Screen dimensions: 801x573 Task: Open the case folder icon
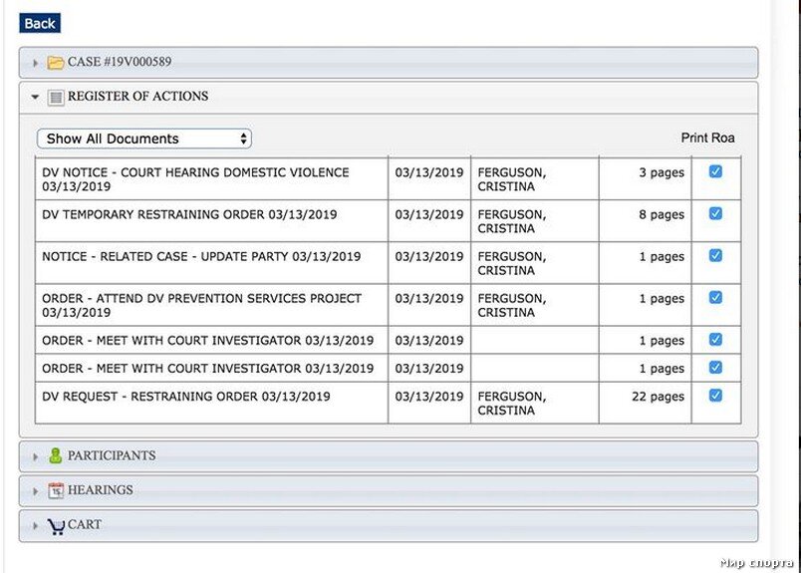(55, 63)
